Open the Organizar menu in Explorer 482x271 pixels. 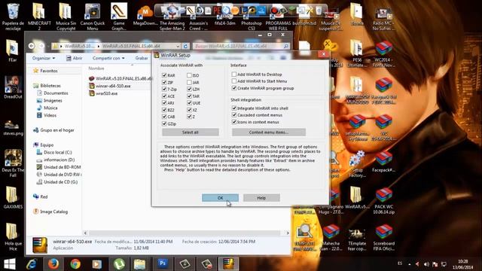pyautogui.click(x=44, y=58)
